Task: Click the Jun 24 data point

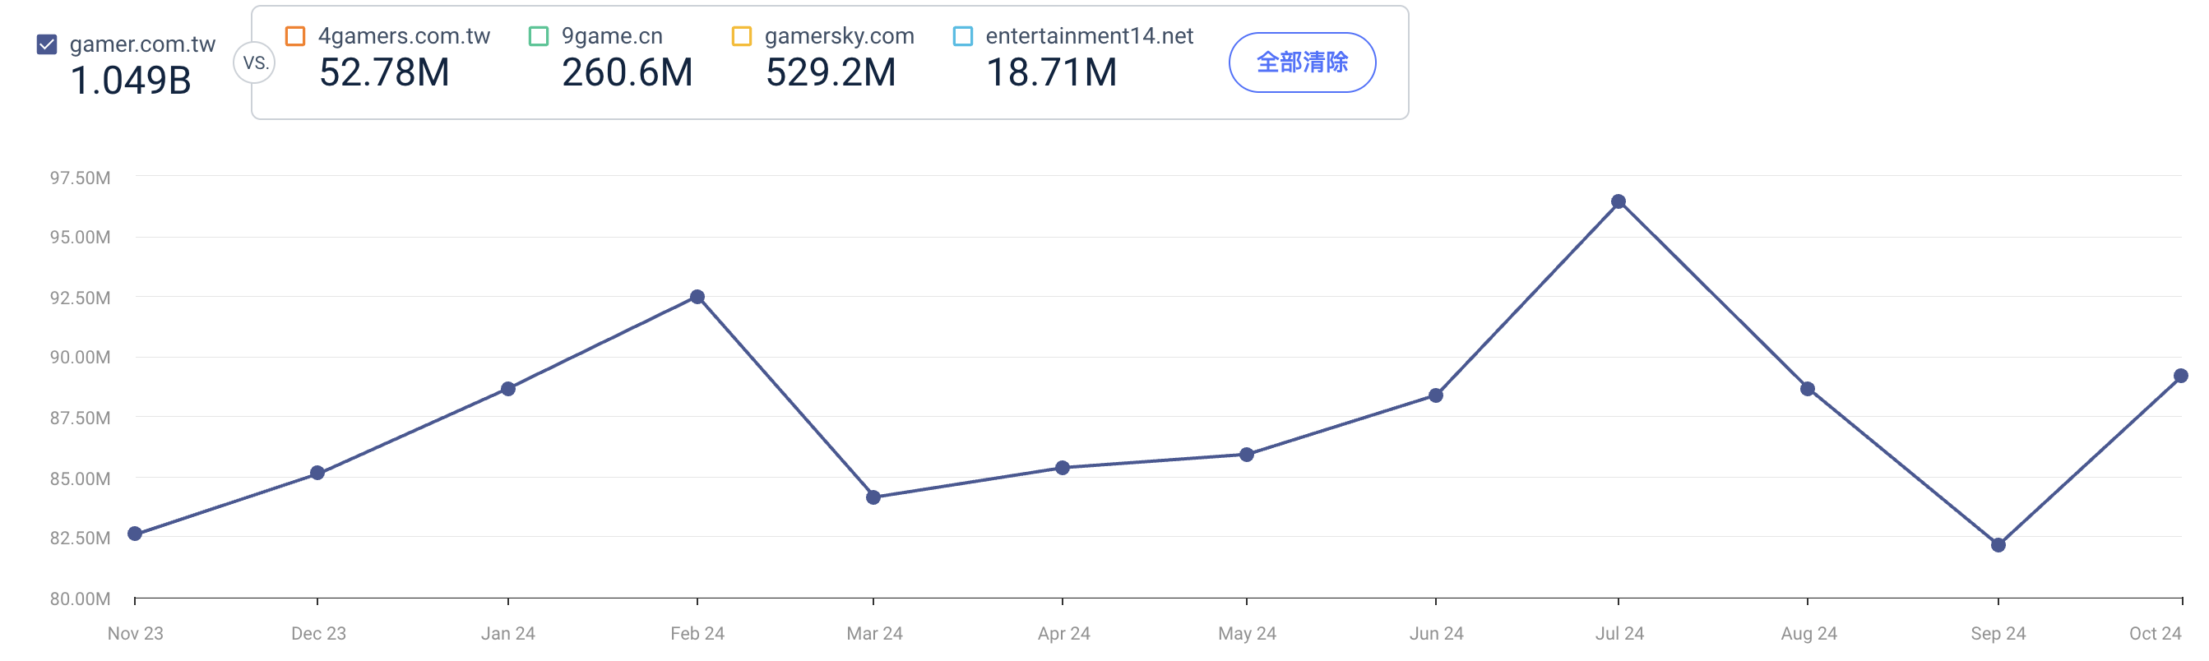Action: click(x=1435, y=395)
